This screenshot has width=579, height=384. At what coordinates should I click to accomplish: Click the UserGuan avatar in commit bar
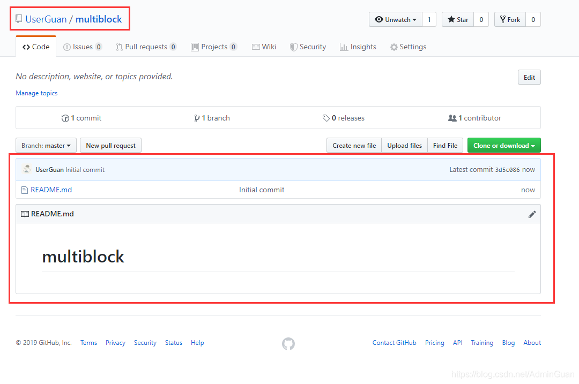click(27, 169)
